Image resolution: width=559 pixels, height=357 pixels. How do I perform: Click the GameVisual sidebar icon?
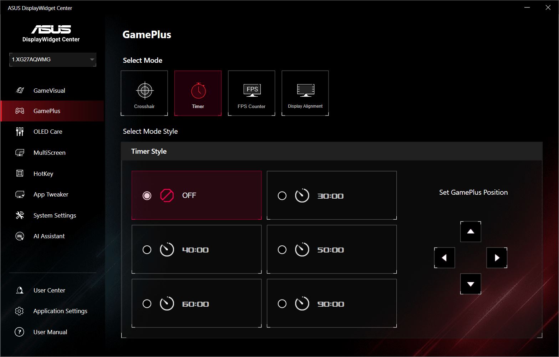[x=20, y=90]
